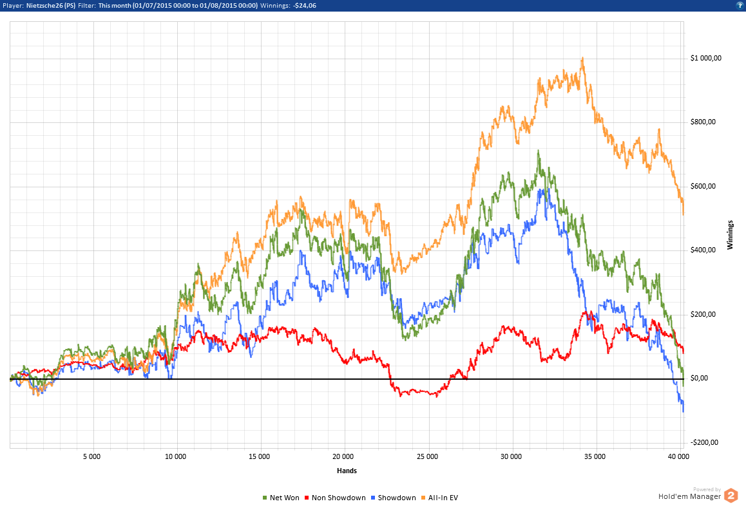Select the Non Showdown legend label
This screenshot has width=746, height=506.
tap(339, 498)
